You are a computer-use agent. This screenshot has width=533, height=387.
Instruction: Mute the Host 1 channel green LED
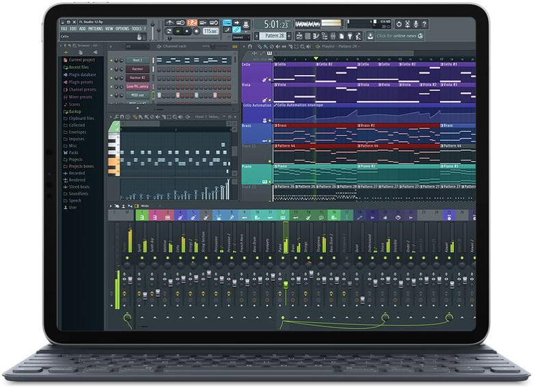click(x=111, y=61)
